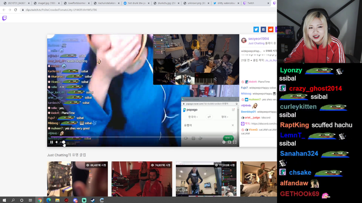Click the Chrome taskbar icon
This screenshot has width=362, height=203.
coord(40,200)
